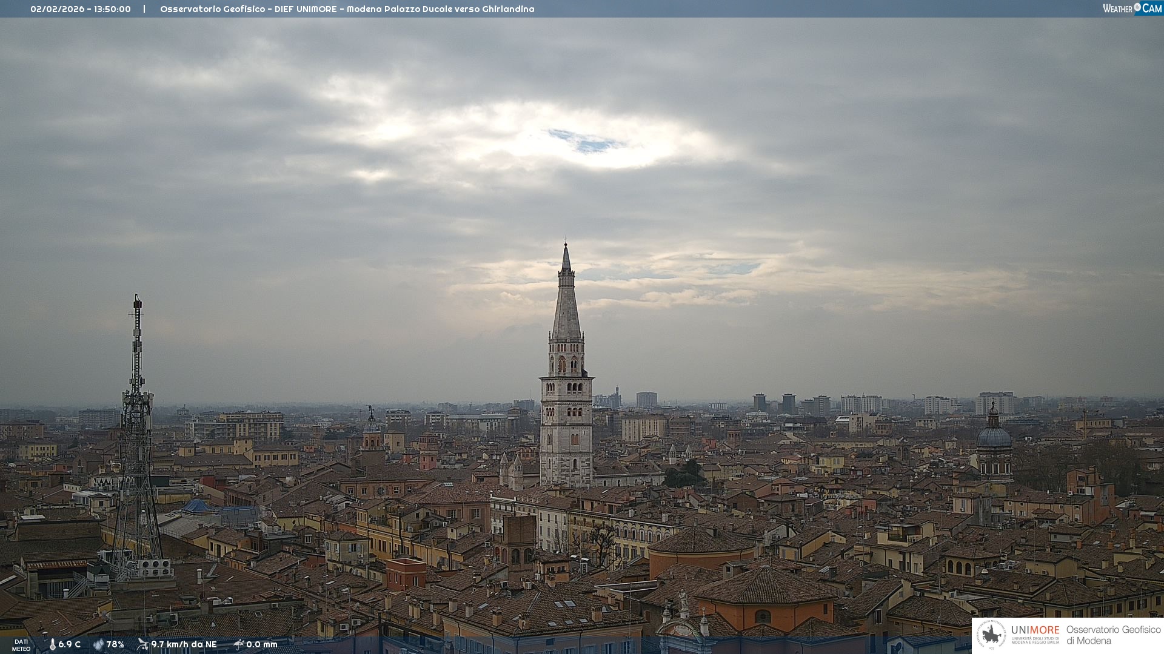Click the UNIMORE wordmark text
The width and height of the screenshot is (1164, 654).
point(1035,630)
